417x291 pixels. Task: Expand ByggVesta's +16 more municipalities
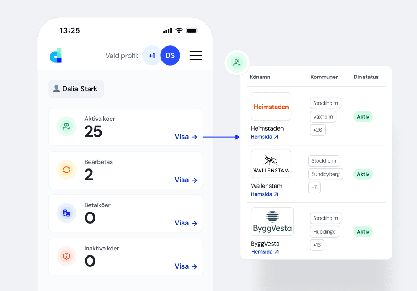click(x=317, y=245)
